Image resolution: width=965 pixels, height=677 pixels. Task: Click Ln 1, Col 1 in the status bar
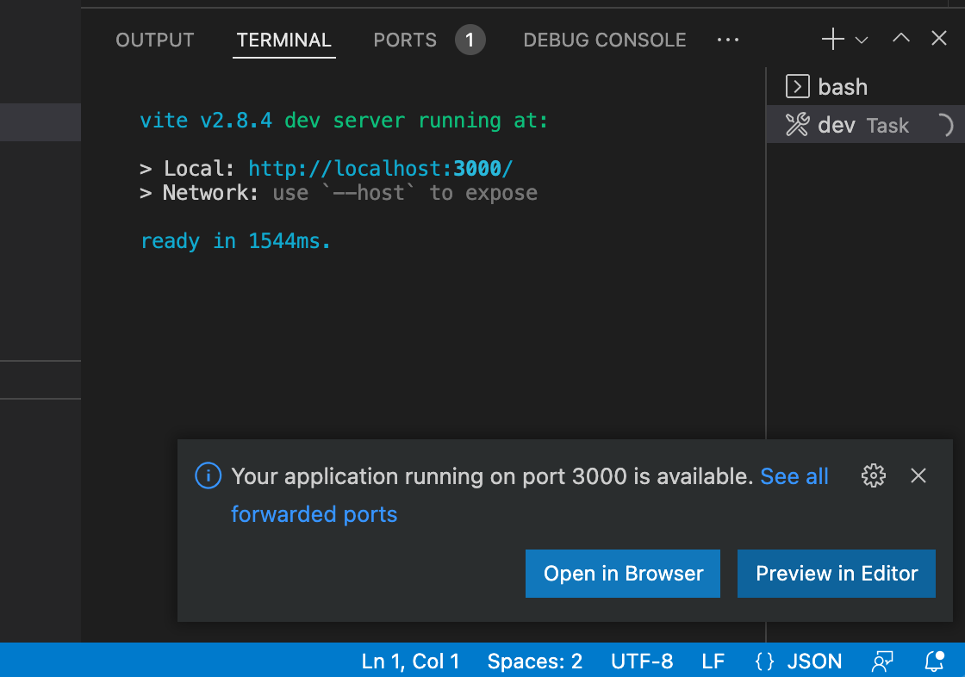click(x=410, y=661)
